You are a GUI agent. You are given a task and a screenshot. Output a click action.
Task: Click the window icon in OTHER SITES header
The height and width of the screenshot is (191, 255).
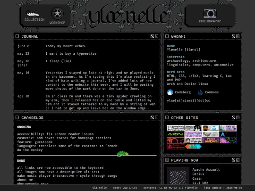click(x=238, y=117)
